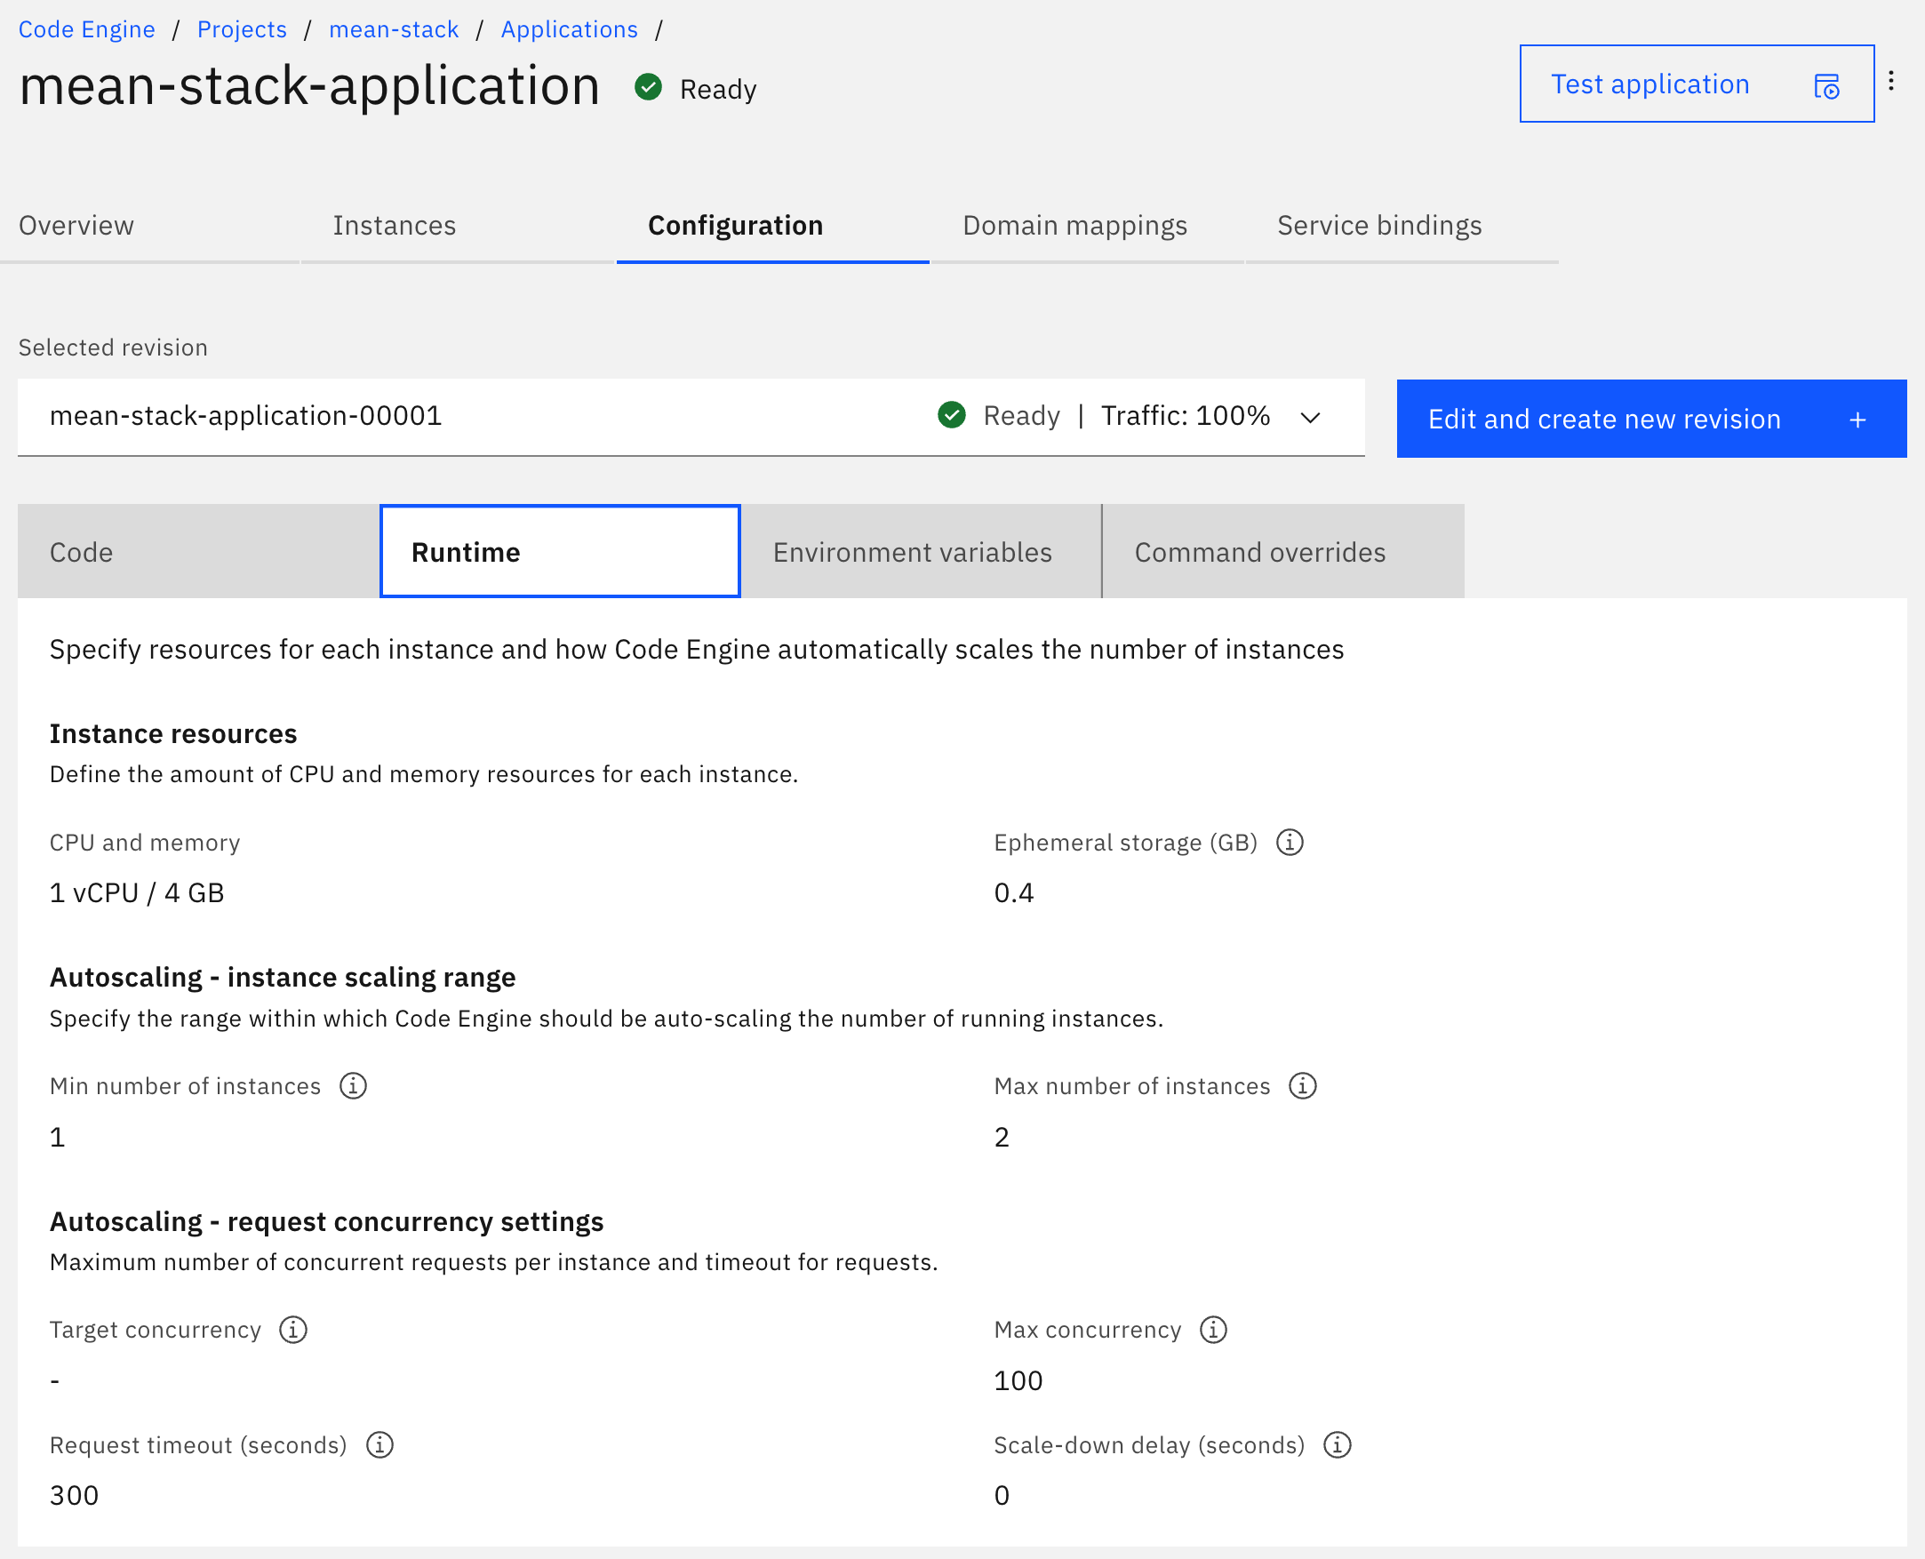This screenshot has width=1925, height=1559.
Task: Open the Ephemeral storage info tooltip
Action: click(1290, 842)
